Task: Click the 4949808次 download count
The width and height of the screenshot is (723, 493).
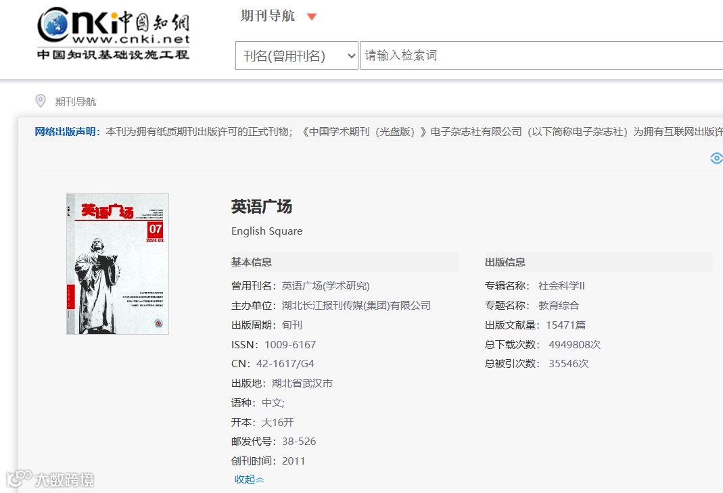Action: tap(574, 344)
